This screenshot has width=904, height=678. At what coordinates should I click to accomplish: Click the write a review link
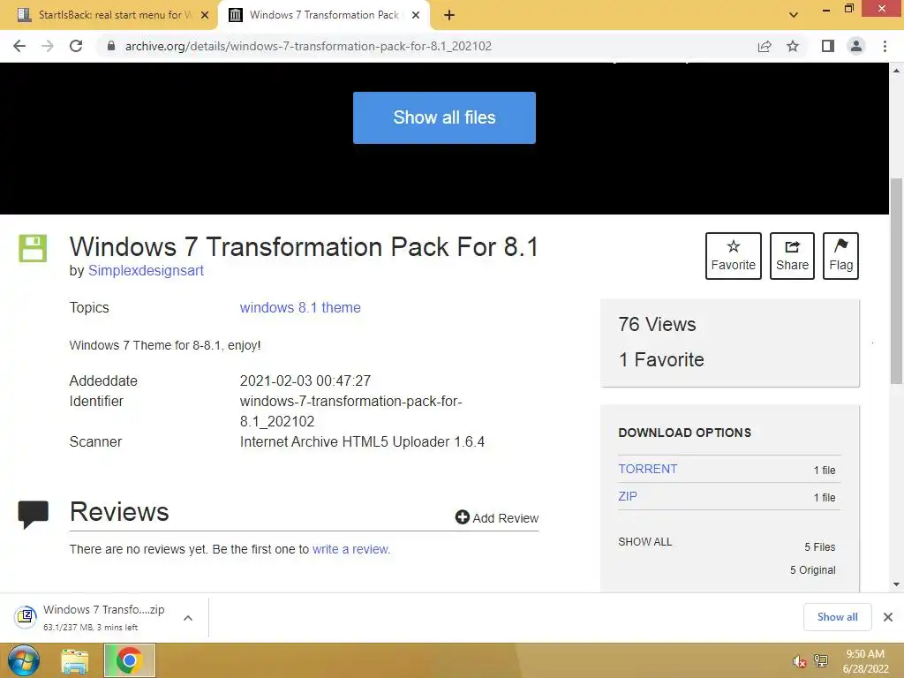pyautogui.click(x=350, y=549)
